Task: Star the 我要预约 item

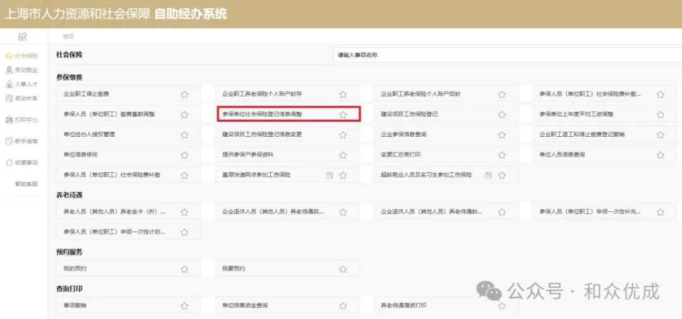Action: (x=343, y=269)
